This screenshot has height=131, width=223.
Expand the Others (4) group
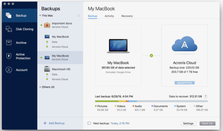[40, 87]
